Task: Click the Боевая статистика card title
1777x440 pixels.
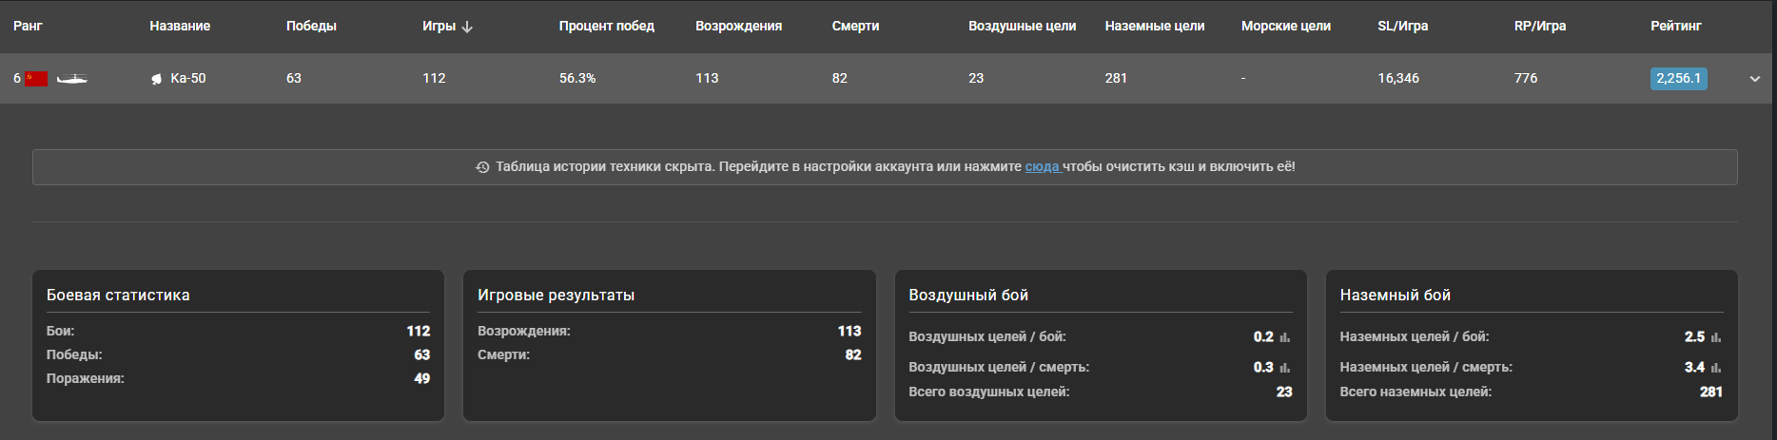Action: pos(118,295)
